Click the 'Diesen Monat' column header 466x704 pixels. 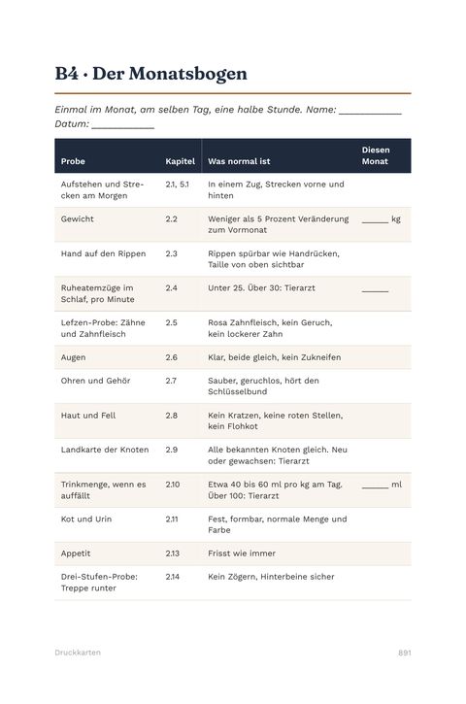376,155
